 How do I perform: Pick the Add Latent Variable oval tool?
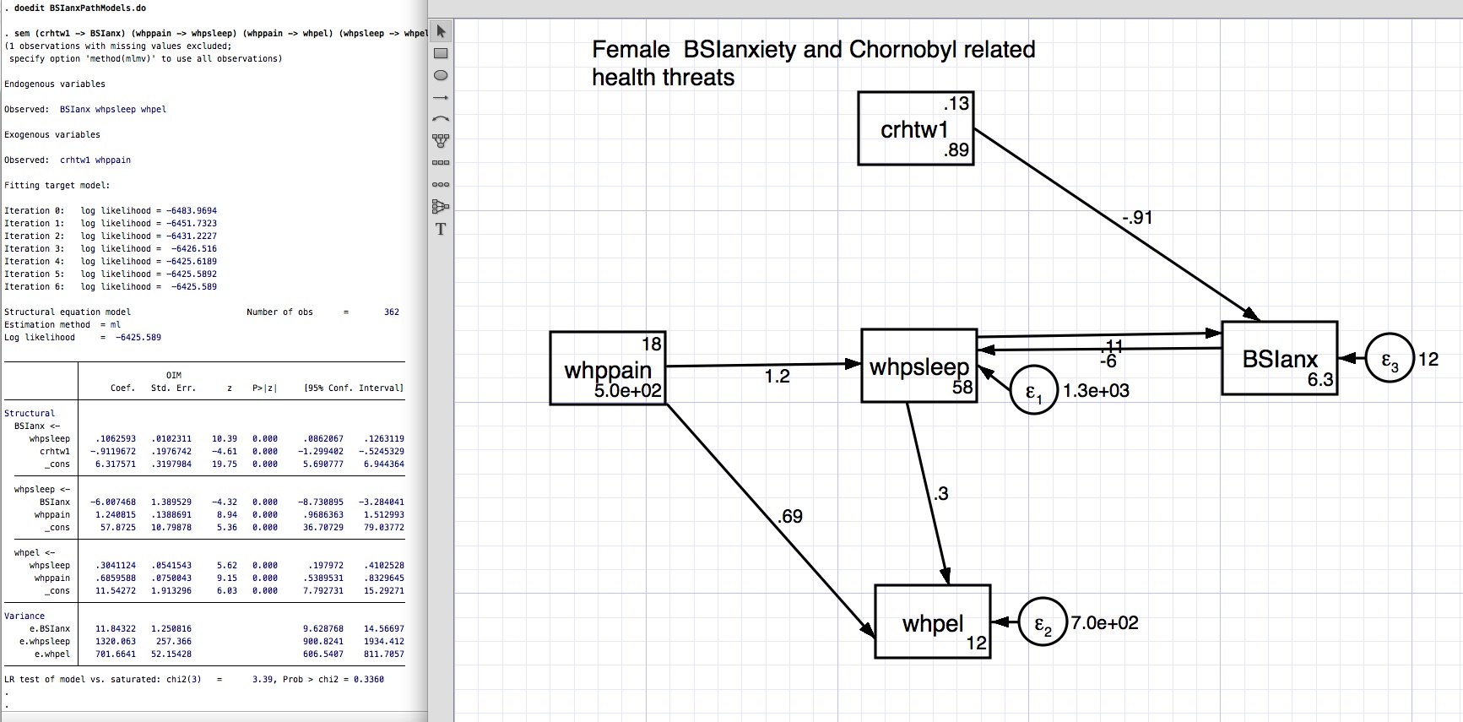pyautogui.click(x=441, y=75)
